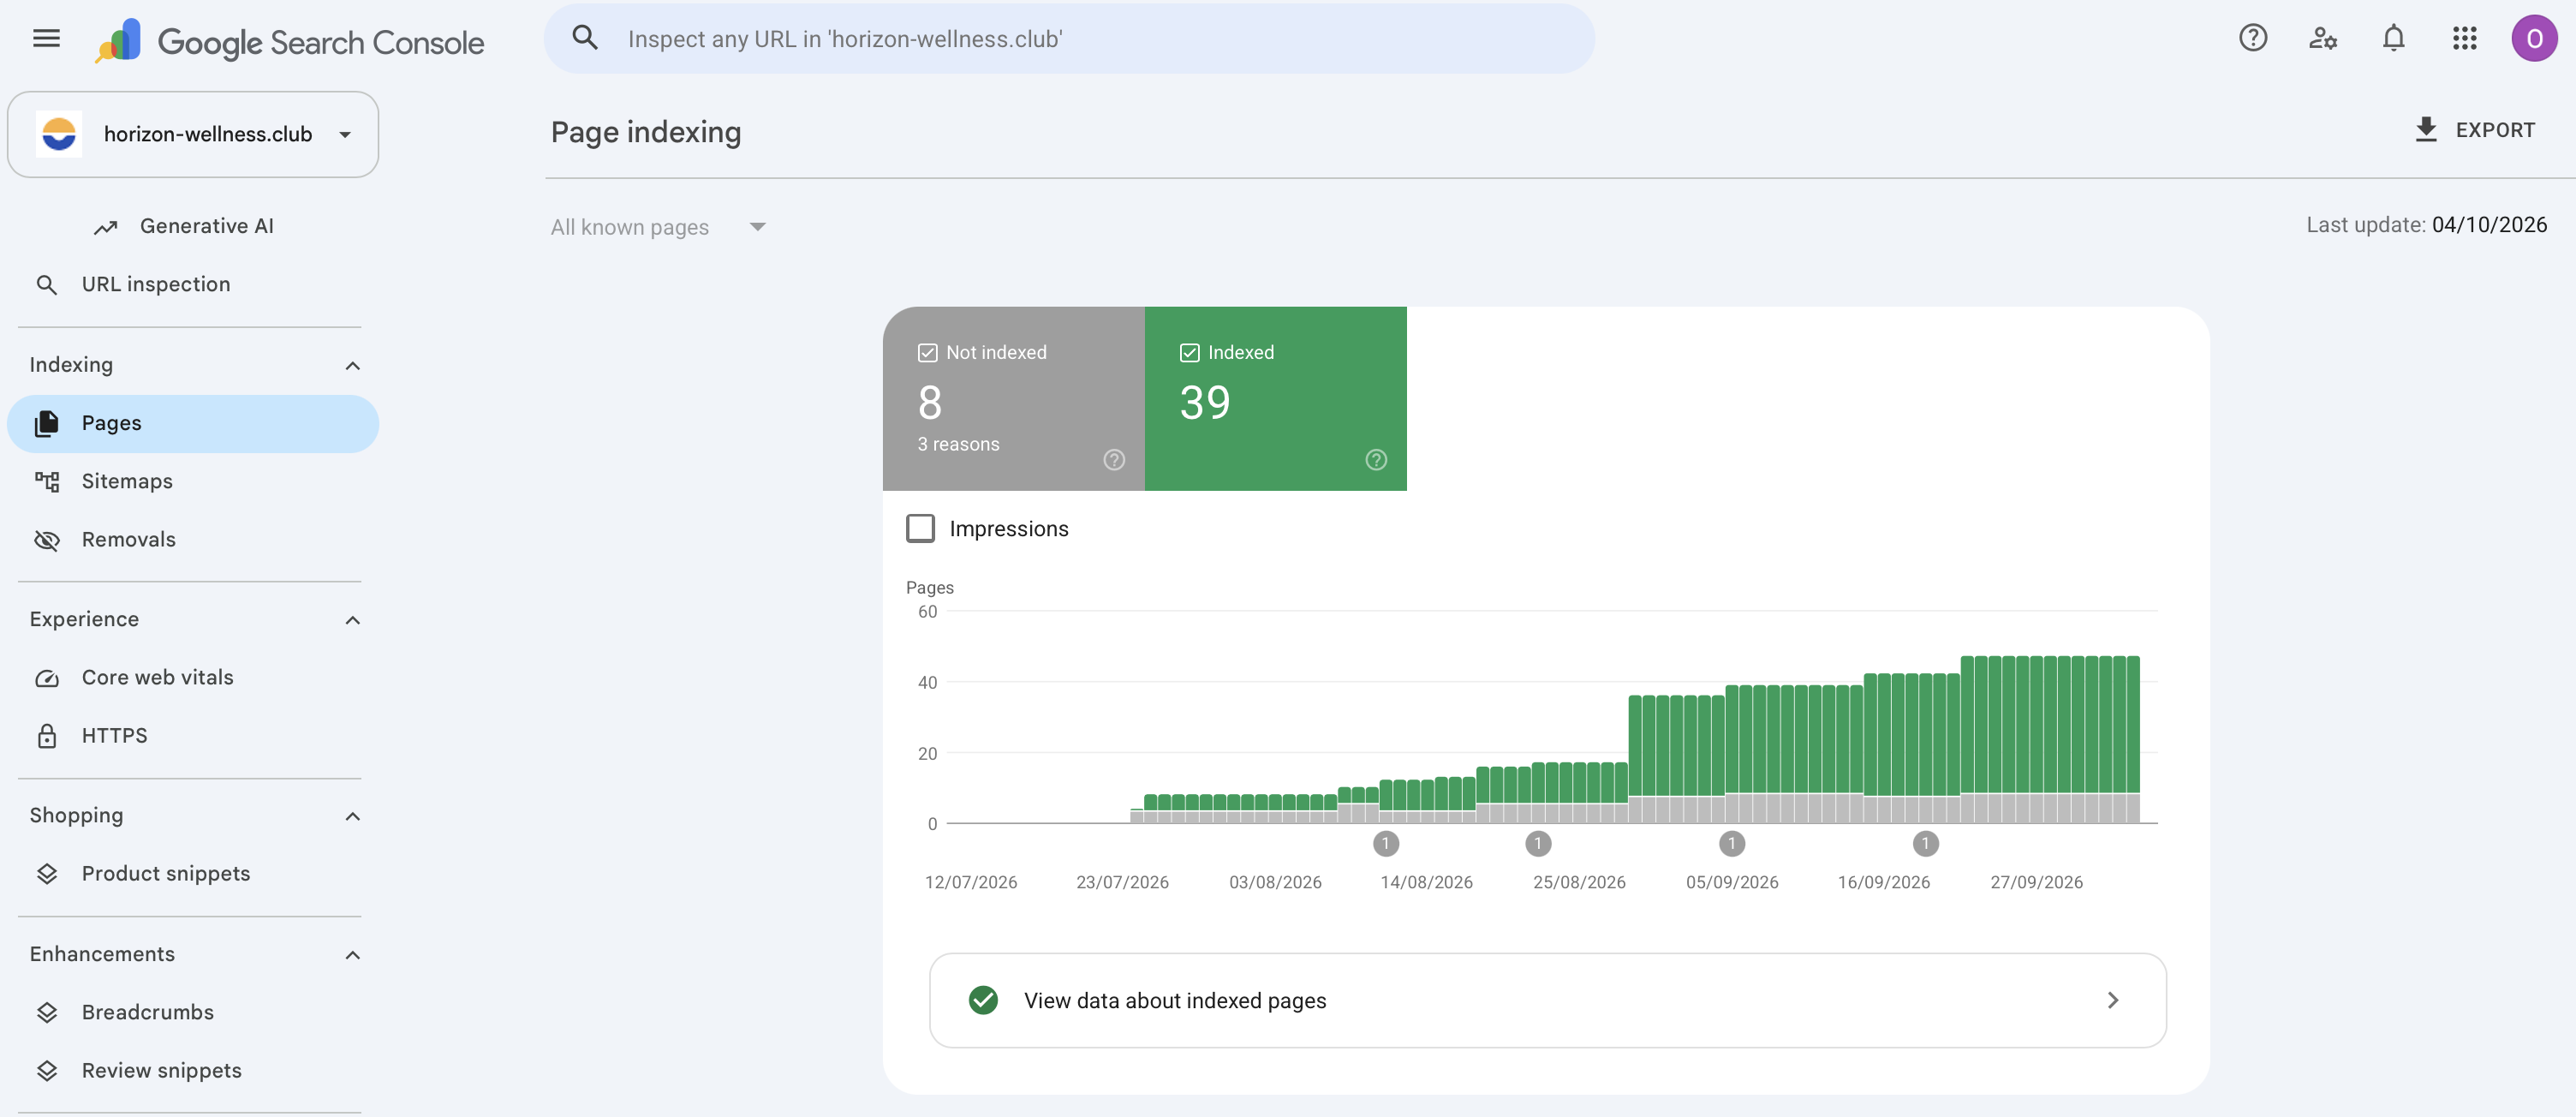Click the green checkmark icon for indexed pages
This screenshot has width=2576, height=1117.
point(983,1000)
